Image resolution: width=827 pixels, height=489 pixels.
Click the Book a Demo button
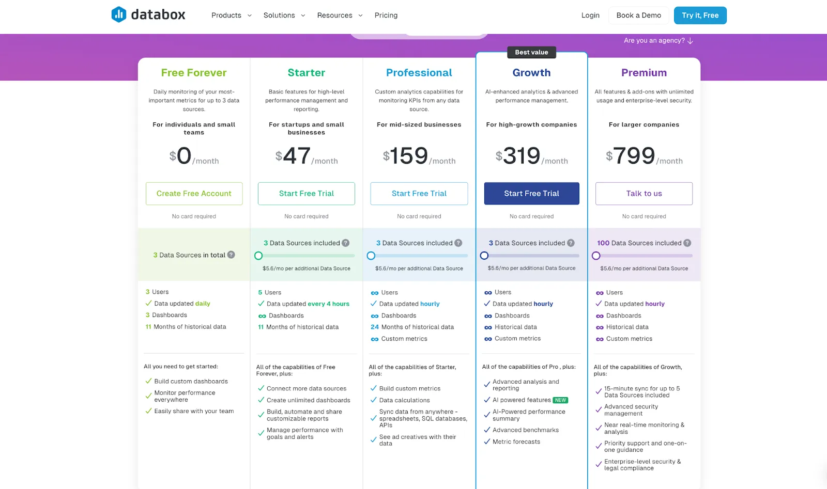click(638, 15)
